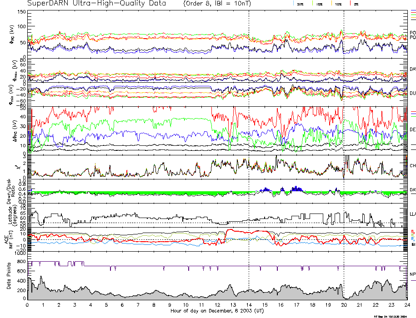Click the hour 24 tick label on x-axis

(x=406, y=305)
